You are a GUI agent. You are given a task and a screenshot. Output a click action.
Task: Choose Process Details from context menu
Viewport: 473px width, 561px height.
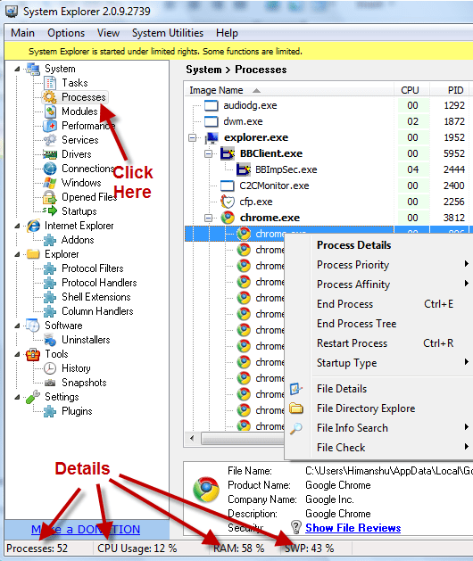379,245
